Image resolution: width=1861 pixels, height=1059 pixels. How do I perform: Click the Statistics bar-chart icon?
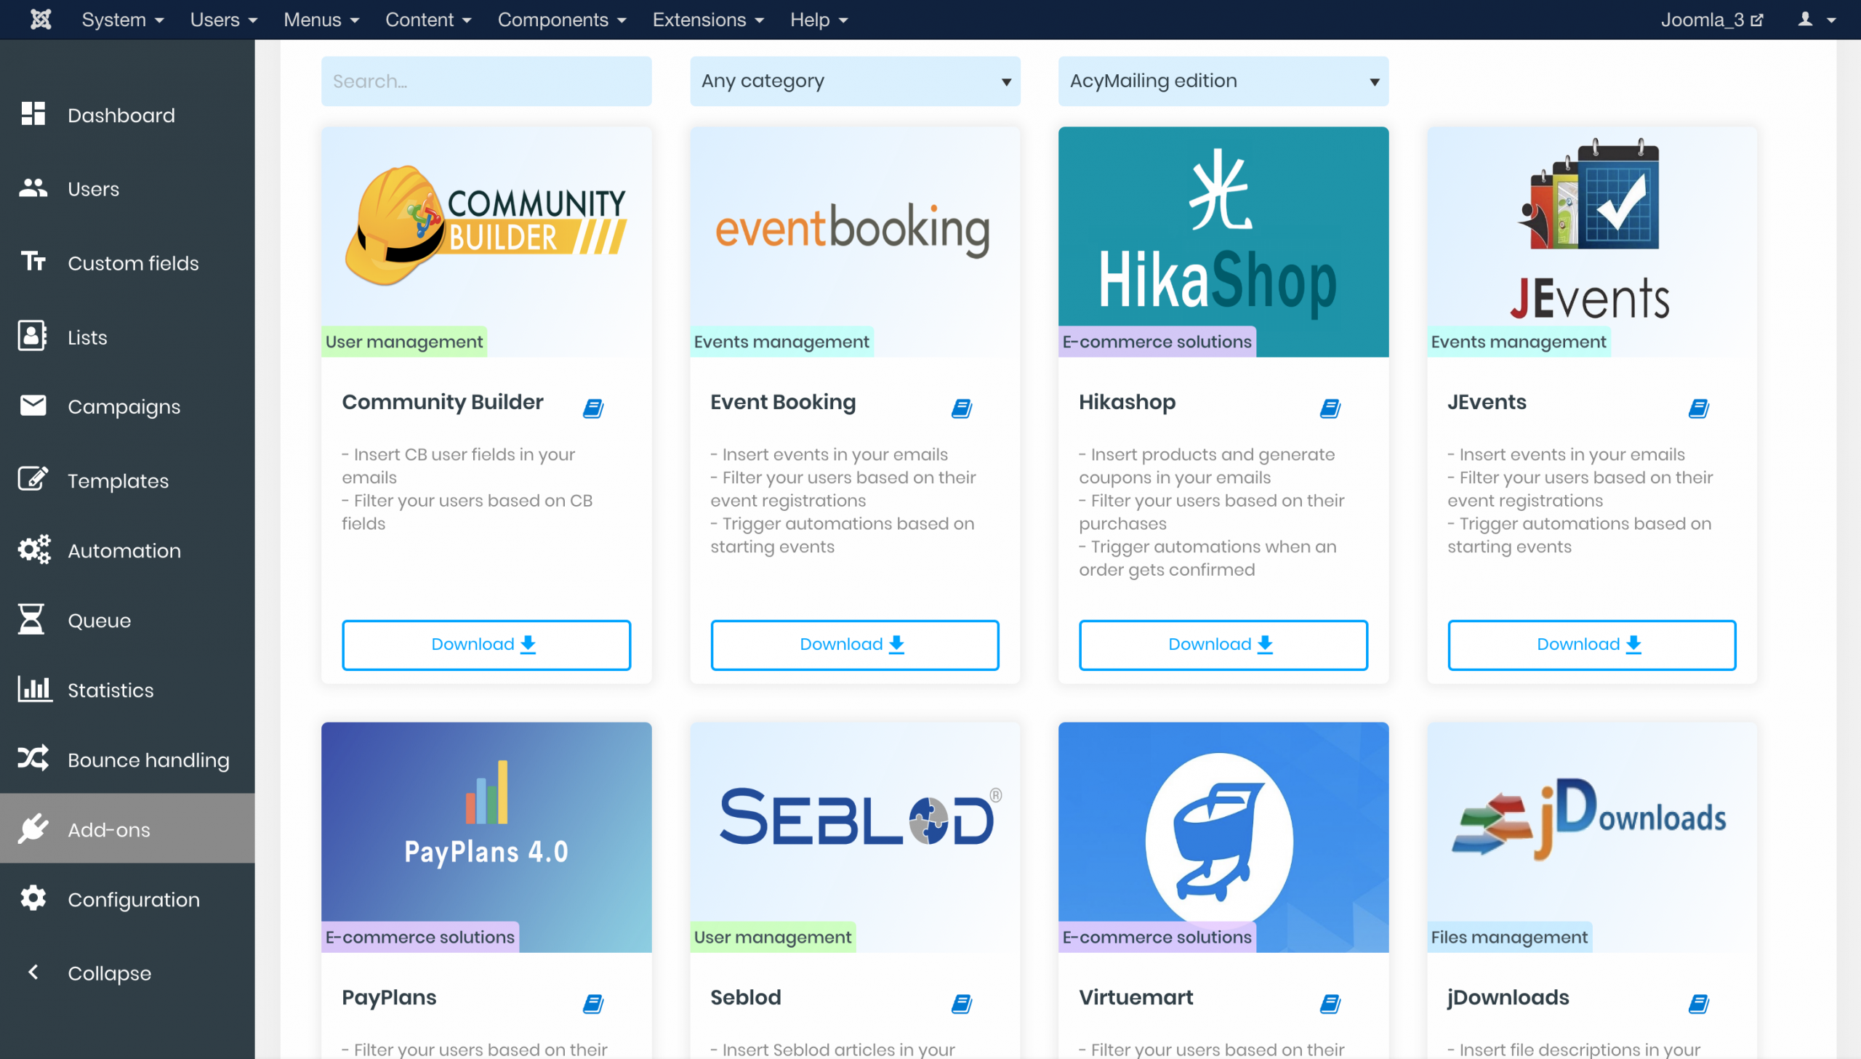click(34, 689)
